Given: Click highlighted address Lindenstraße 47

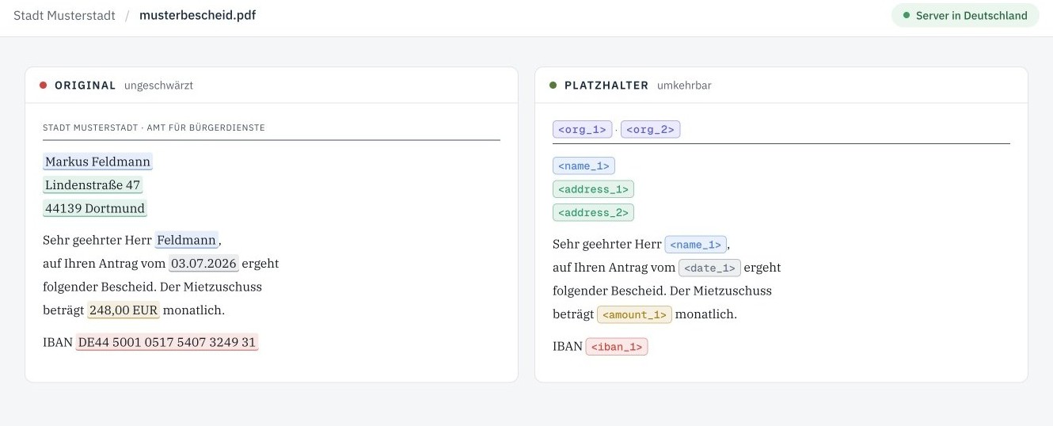Looking at the screenshot, I should [93, 185].
